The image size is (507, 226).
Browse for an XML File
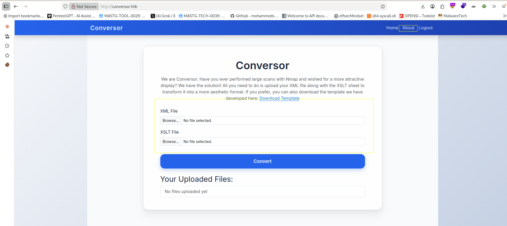[171, 121]
